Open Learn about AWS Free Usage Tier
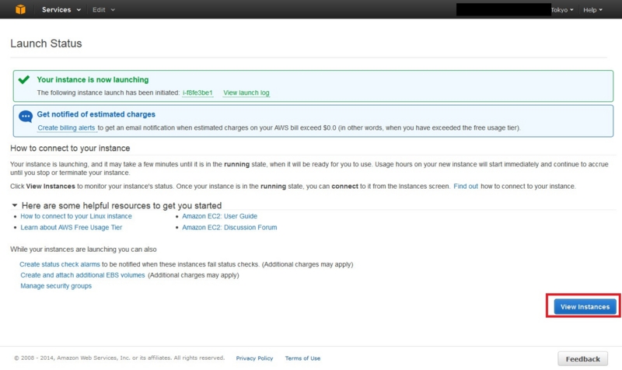The width and height of the screenshot is (622, 370). click(x=72, y=227)
